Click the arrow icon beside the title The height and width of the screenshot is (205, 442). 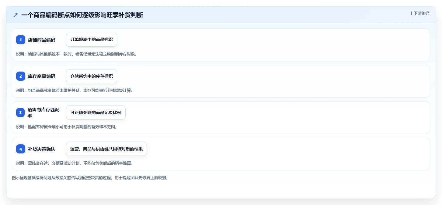(x=15, y=15)
